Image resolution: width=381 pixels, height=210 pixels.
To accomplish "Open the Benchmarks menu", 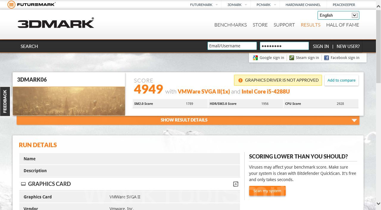I will [231, 25].
